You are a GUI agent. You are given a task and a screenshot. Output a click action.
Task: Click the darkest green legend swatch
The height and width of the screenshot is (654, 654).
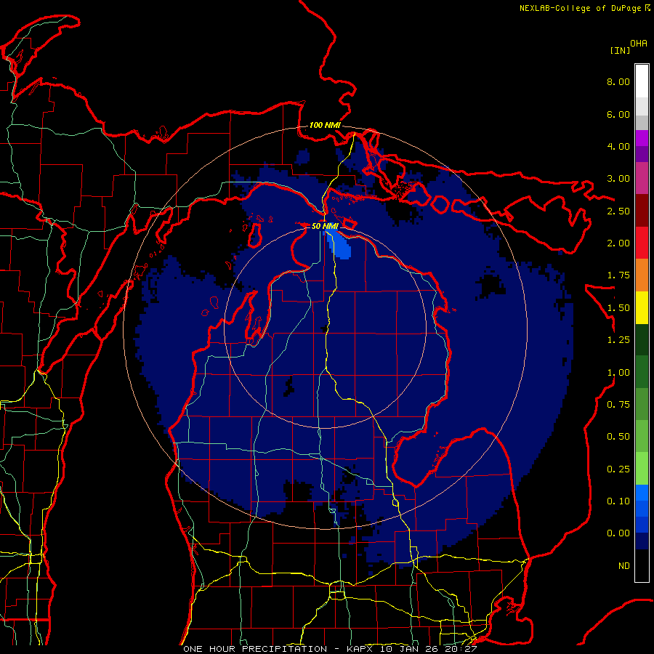coord(642,340)
